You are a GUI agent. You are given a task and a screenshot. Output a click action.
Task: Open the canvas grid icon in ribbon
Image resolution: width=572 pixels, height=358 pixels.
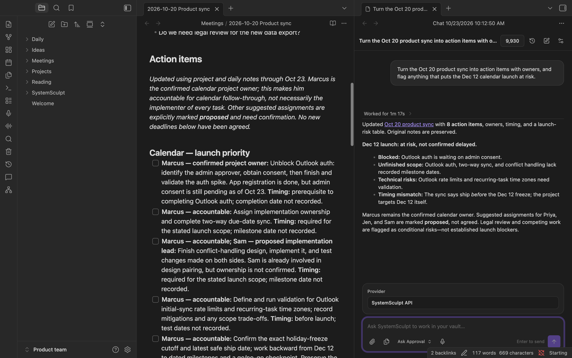pyautogui.click(x=9, y=50)
